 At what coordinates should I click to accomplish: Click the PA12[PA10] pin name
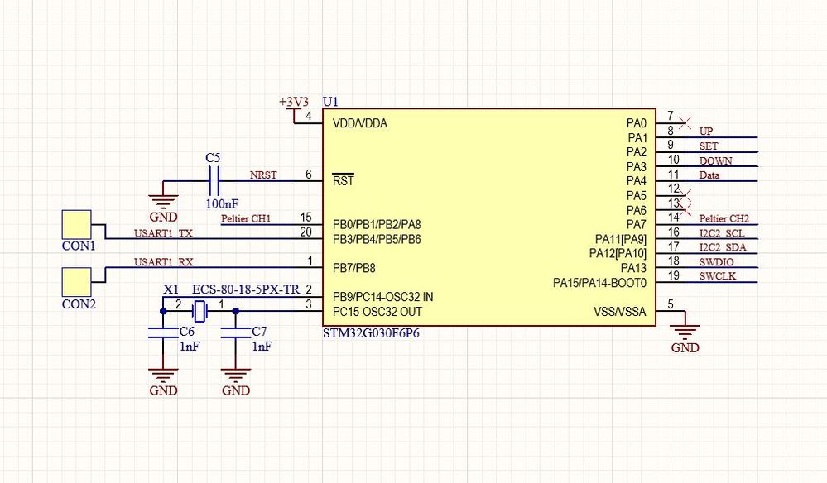(x=618, y=254)
